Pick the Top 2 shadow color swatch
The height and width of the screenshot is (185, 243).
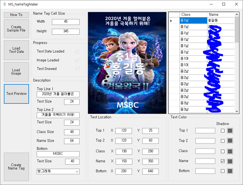click(x=230, y=141)
